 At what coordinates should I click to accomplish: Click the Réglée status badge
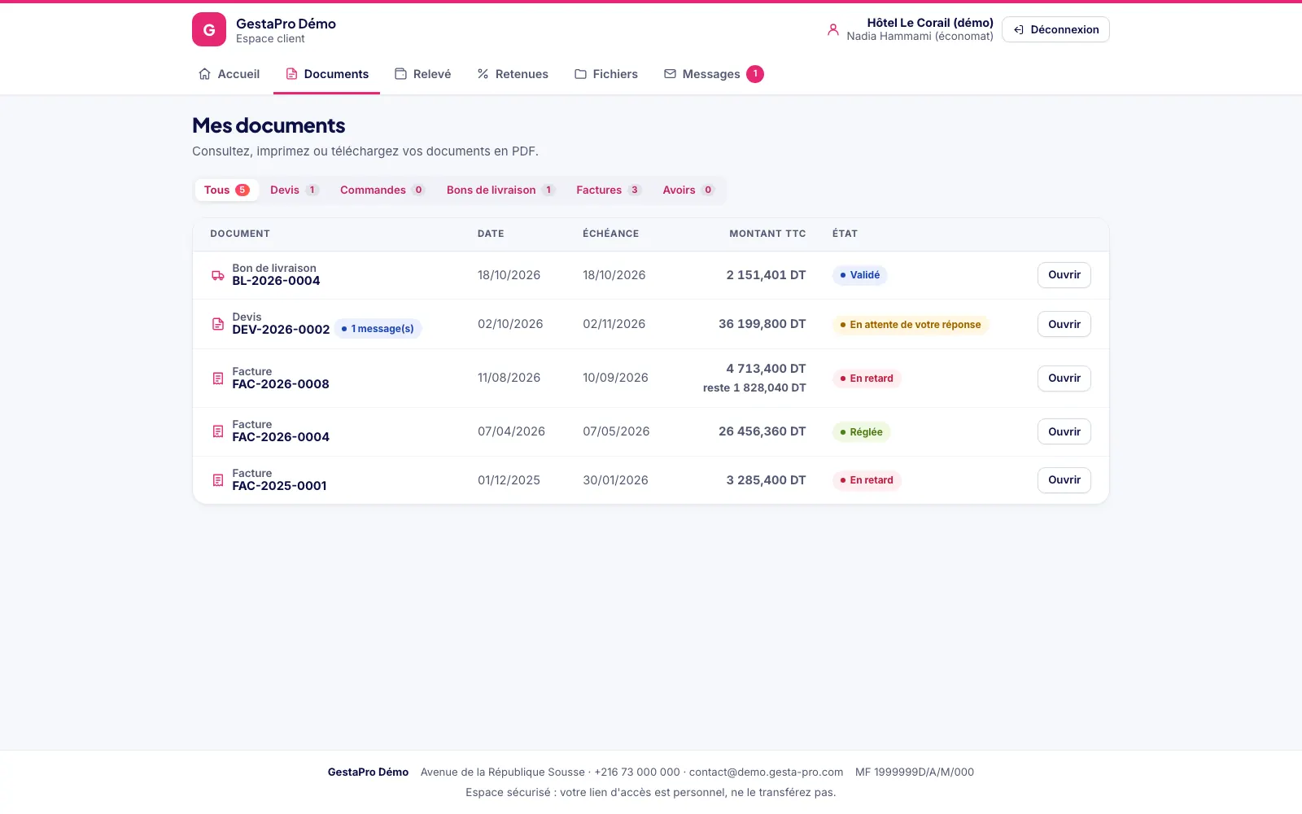(x=861, y=432)
